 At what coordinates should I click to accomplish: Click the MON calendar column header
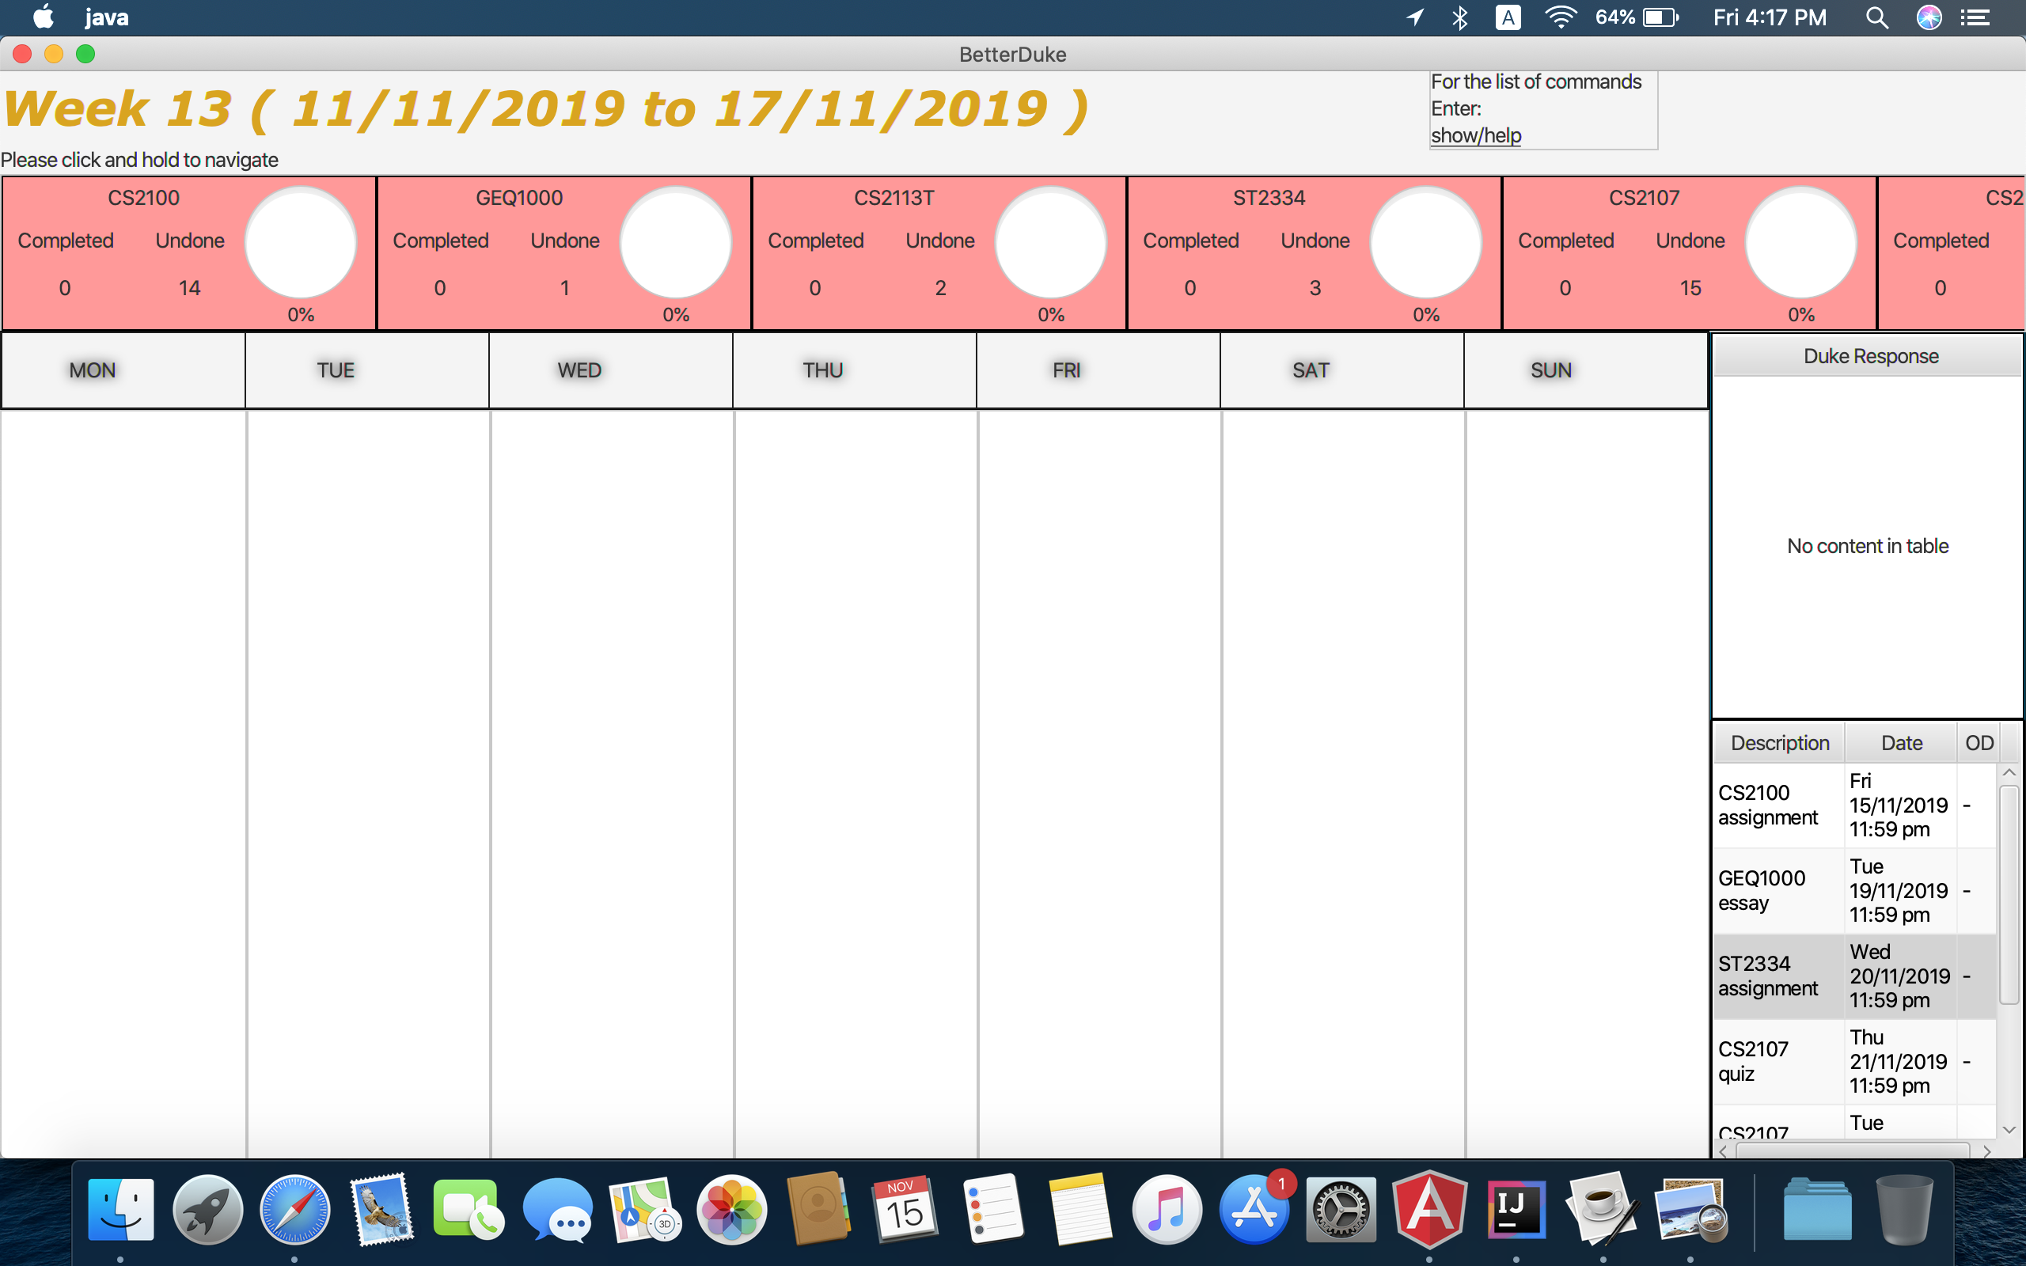click(x=93, y=369)
